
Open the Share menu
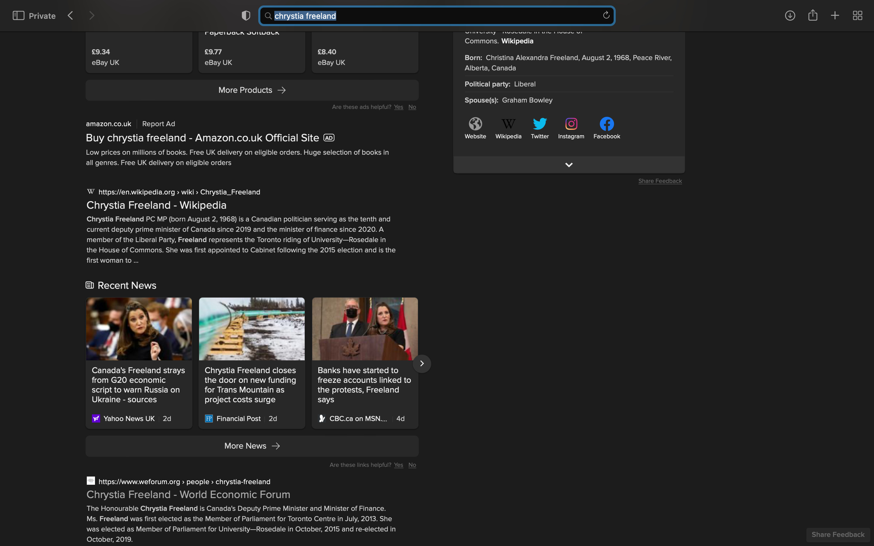tap(813, 15)
